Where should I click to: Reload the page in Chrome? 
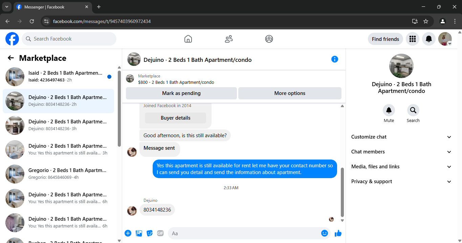32,21
